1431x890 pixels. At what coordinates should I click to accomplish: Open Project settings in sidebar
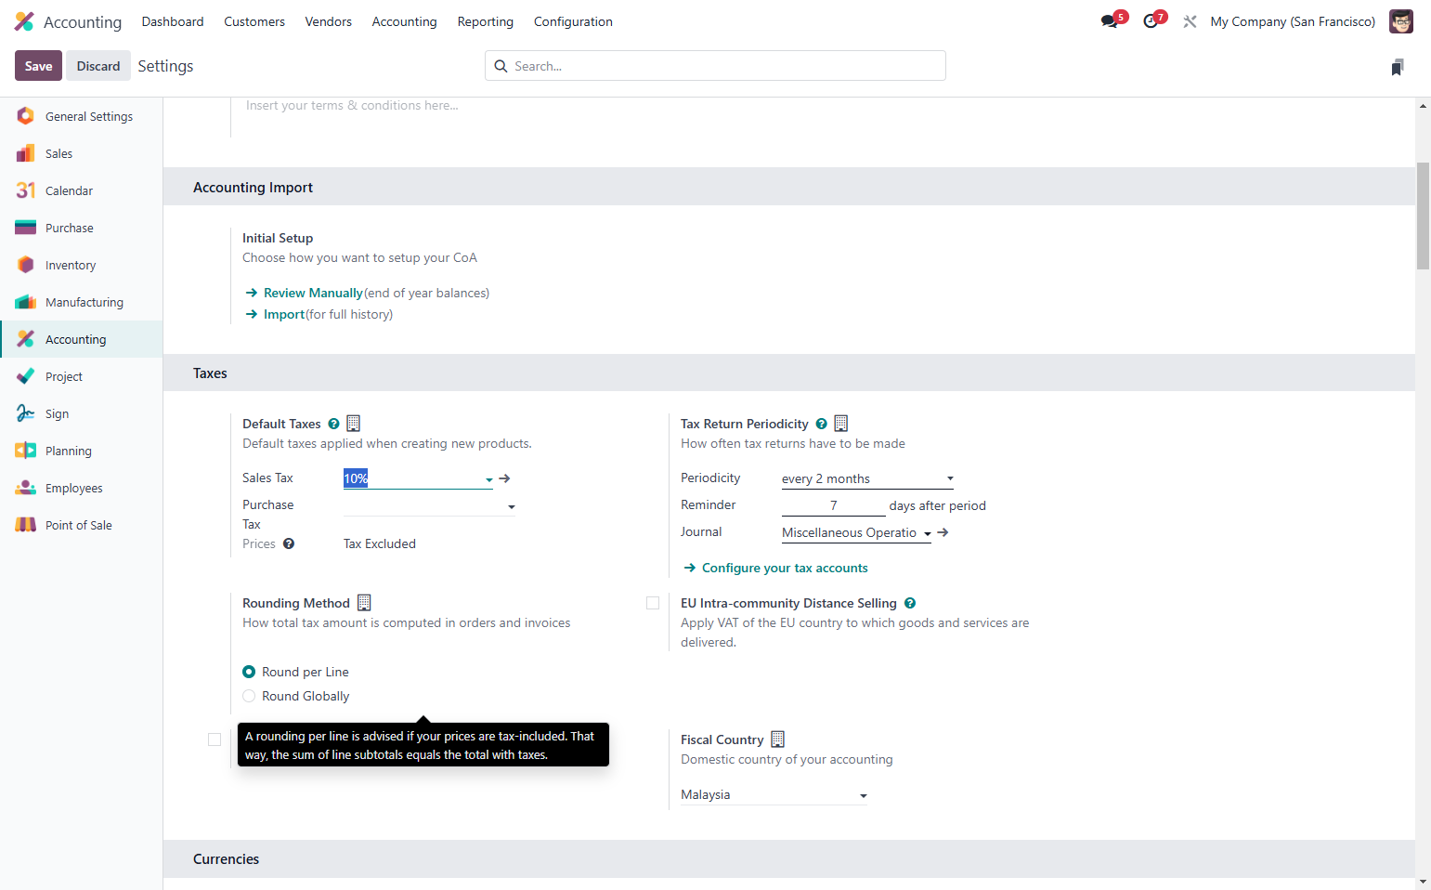pyautogui.click(x=82, y=376)
